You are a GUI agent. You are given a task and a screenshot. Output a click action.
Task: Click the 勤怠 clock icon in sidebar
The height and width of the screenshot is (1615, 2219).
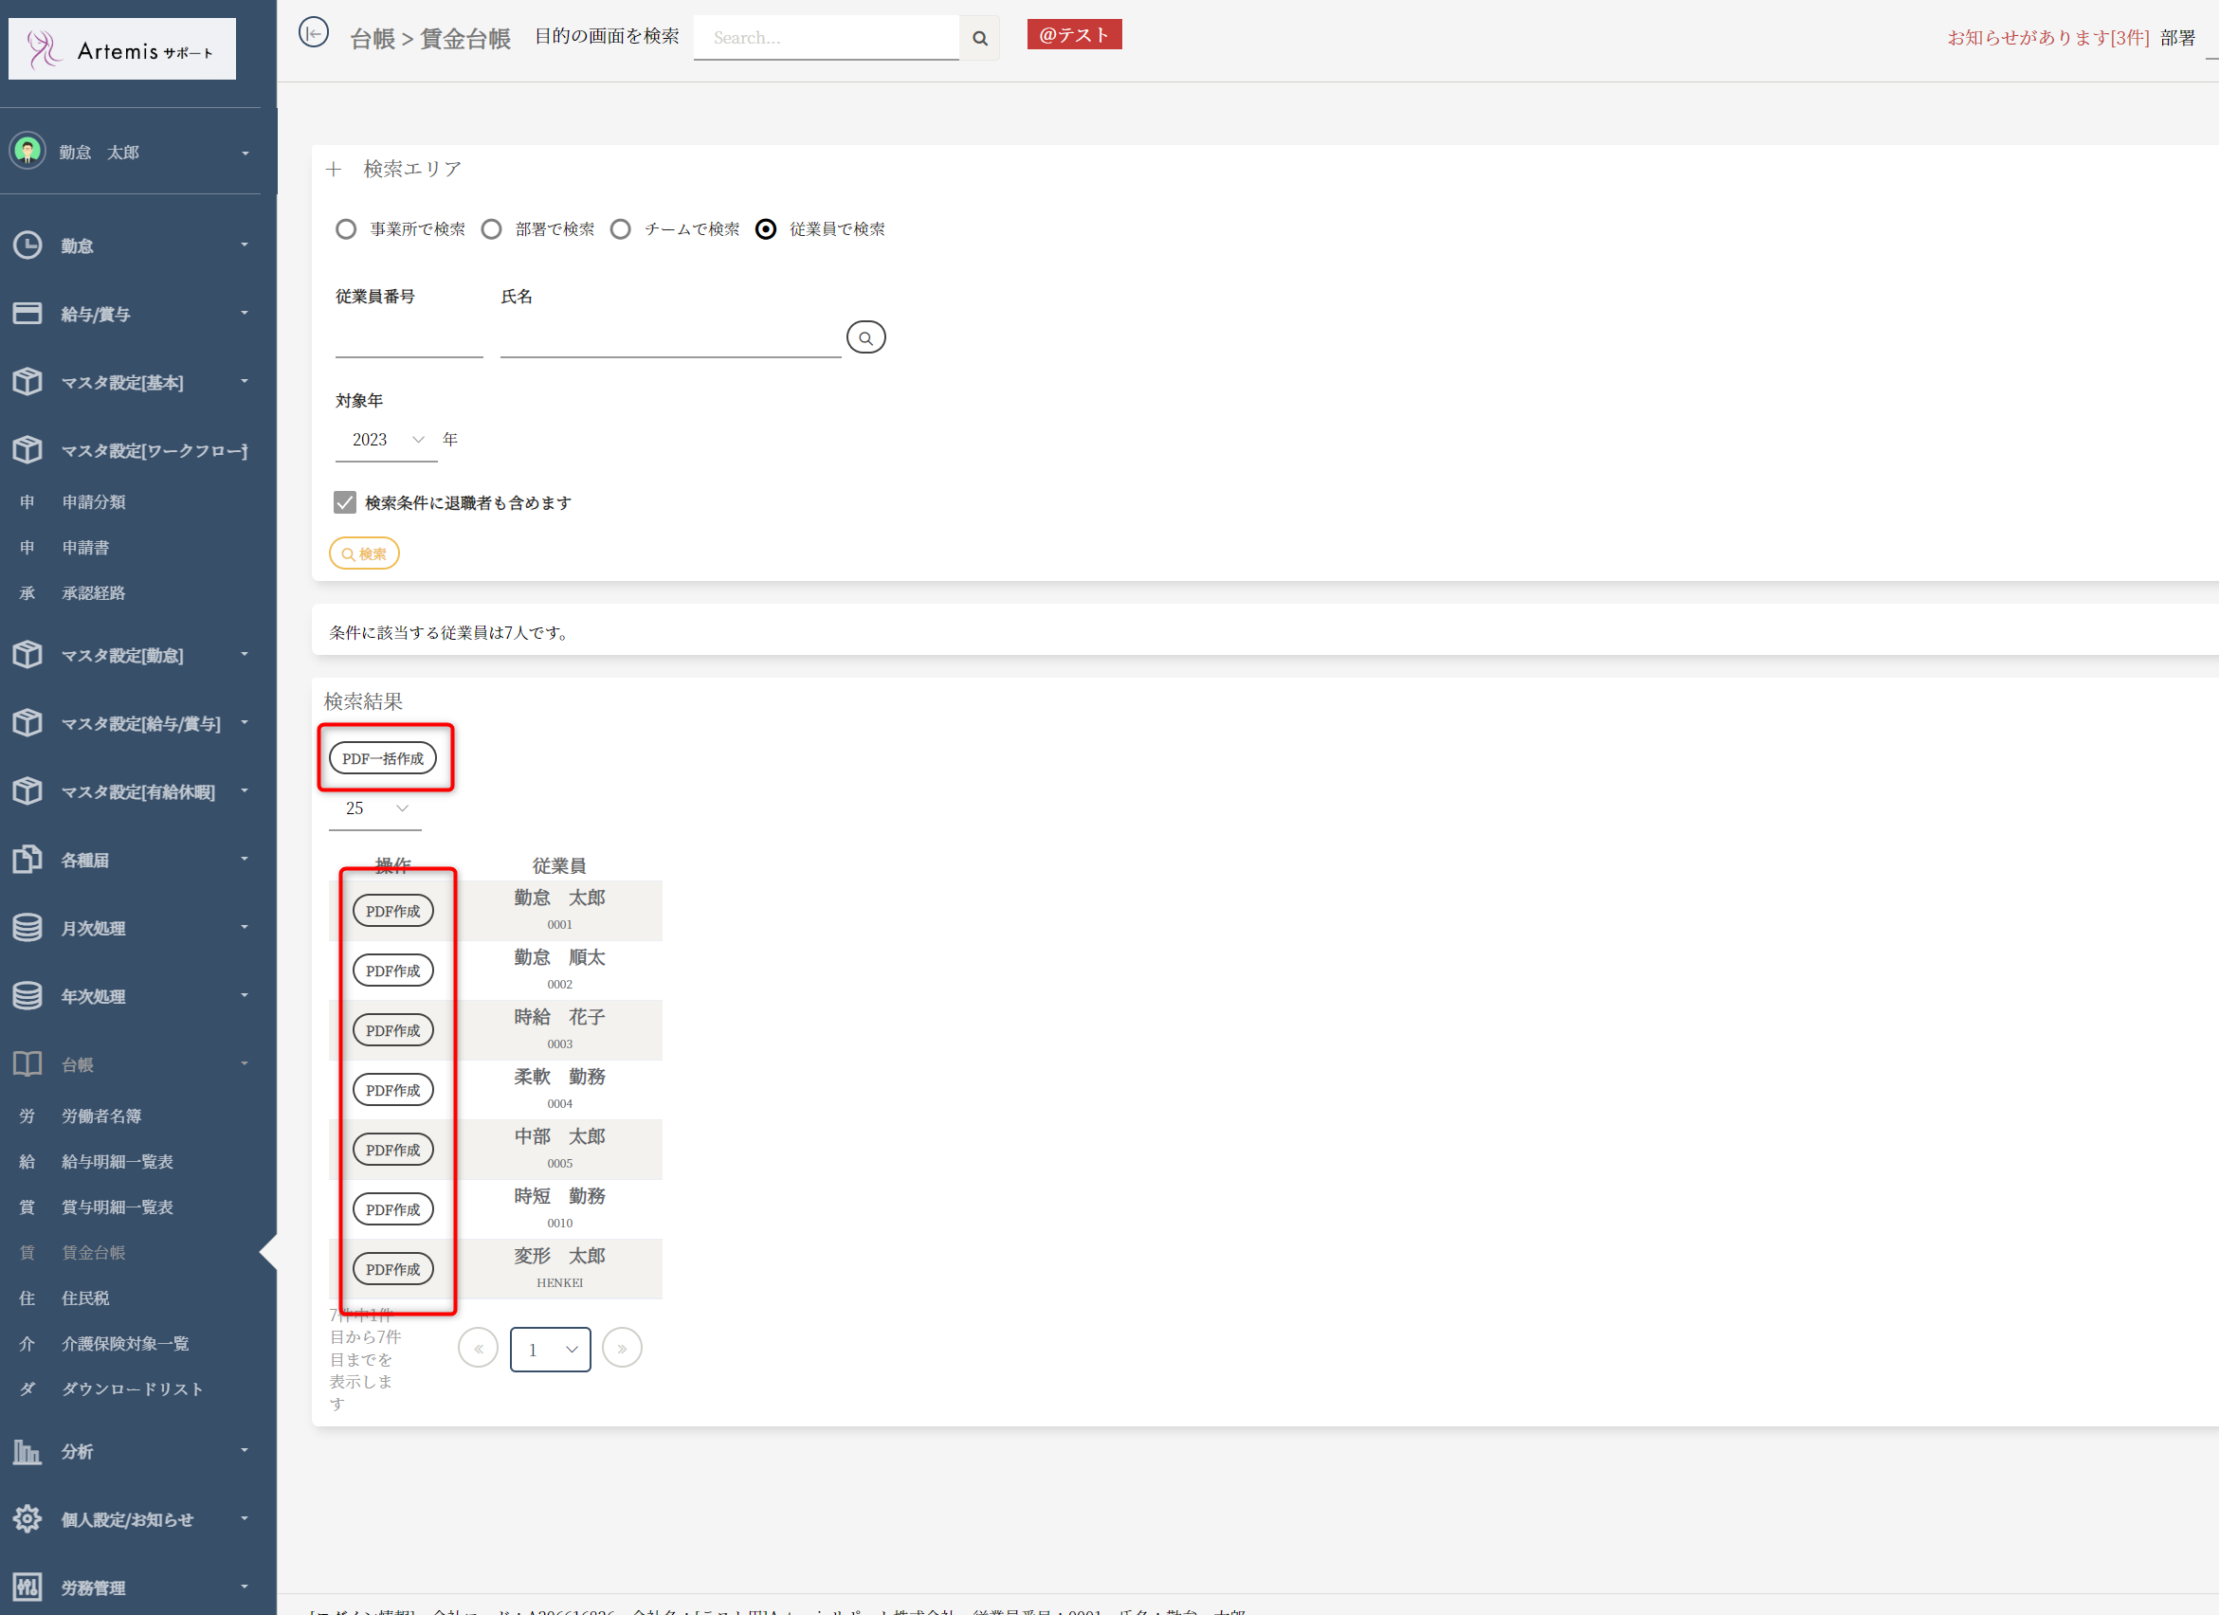[x=27, y=245]
